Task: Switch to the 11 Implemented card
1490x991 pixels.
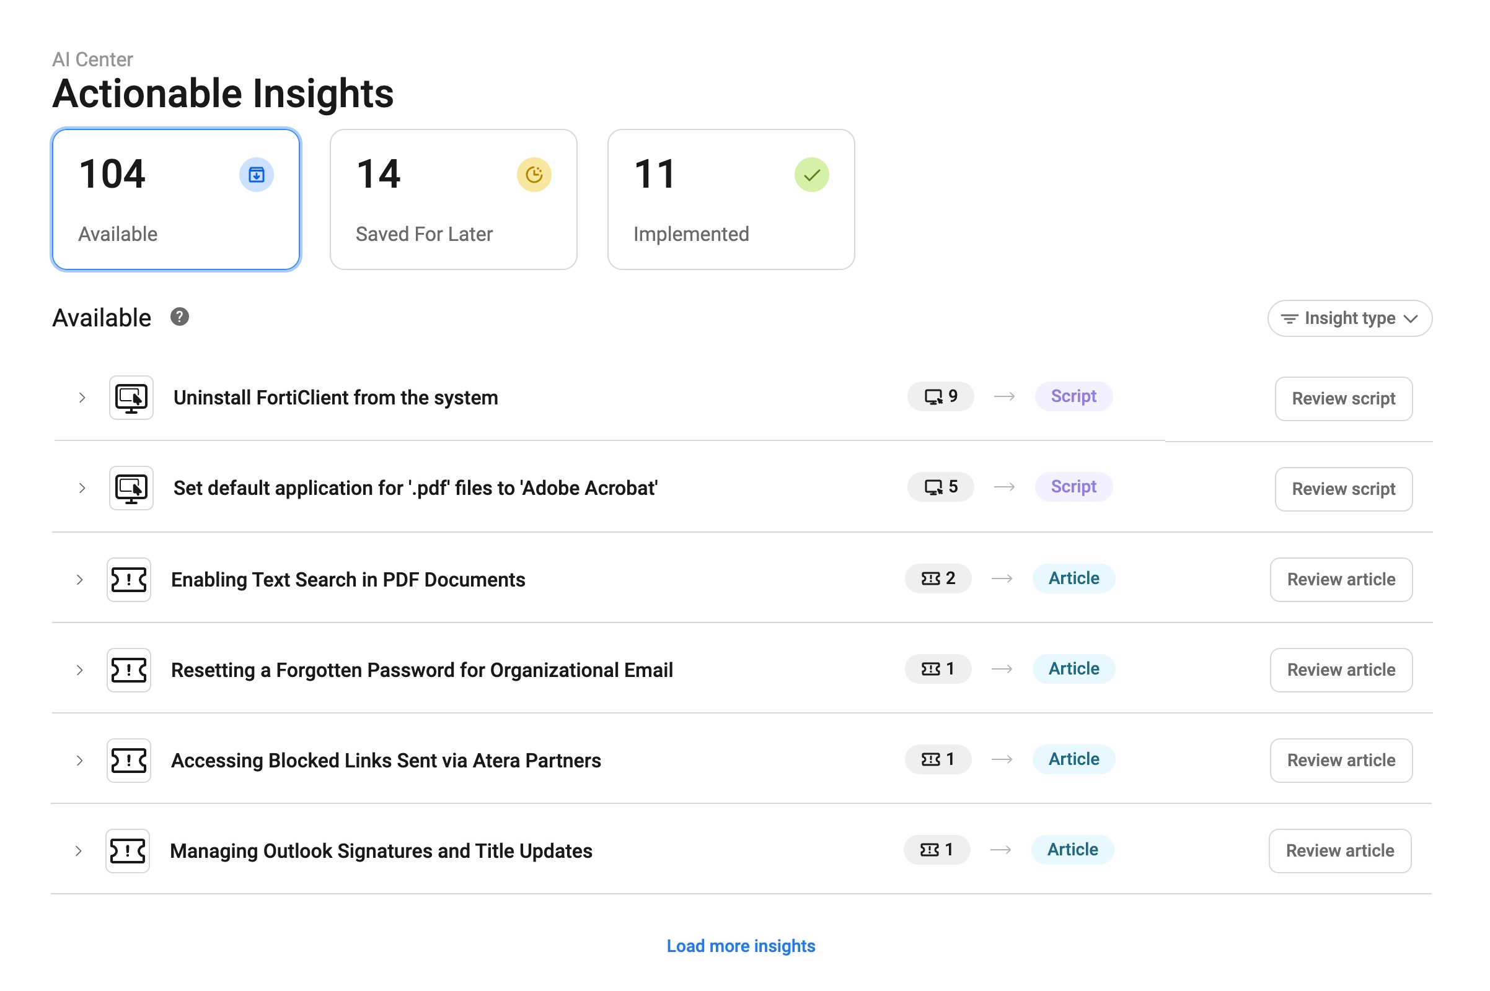Action: point(731,199)
